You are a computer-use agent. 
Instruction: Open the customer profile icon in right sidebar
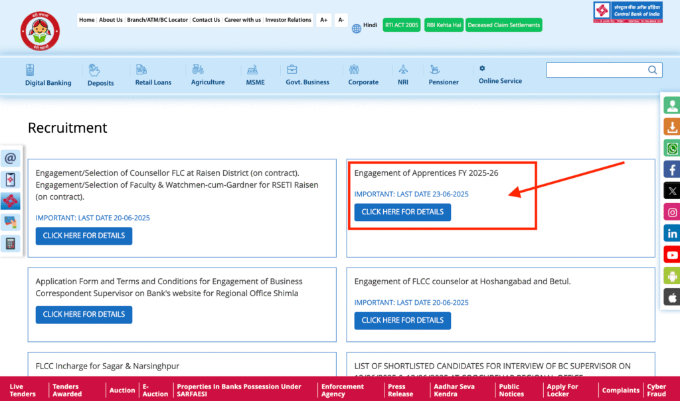click(672, 106)
